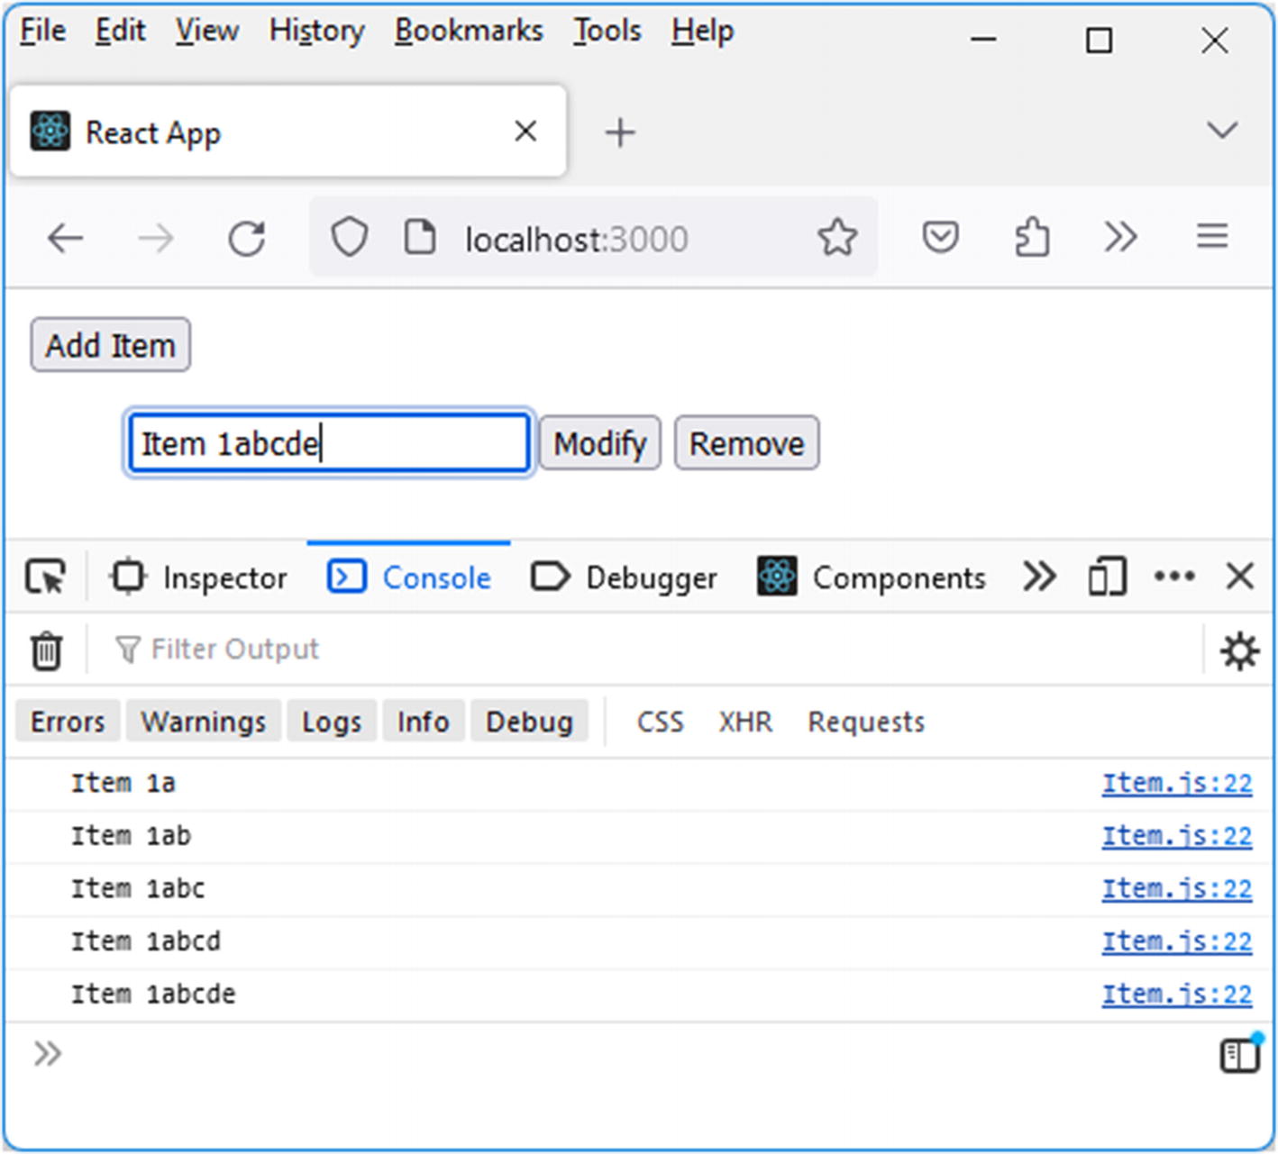Click the Add Item button

point(111,345)
